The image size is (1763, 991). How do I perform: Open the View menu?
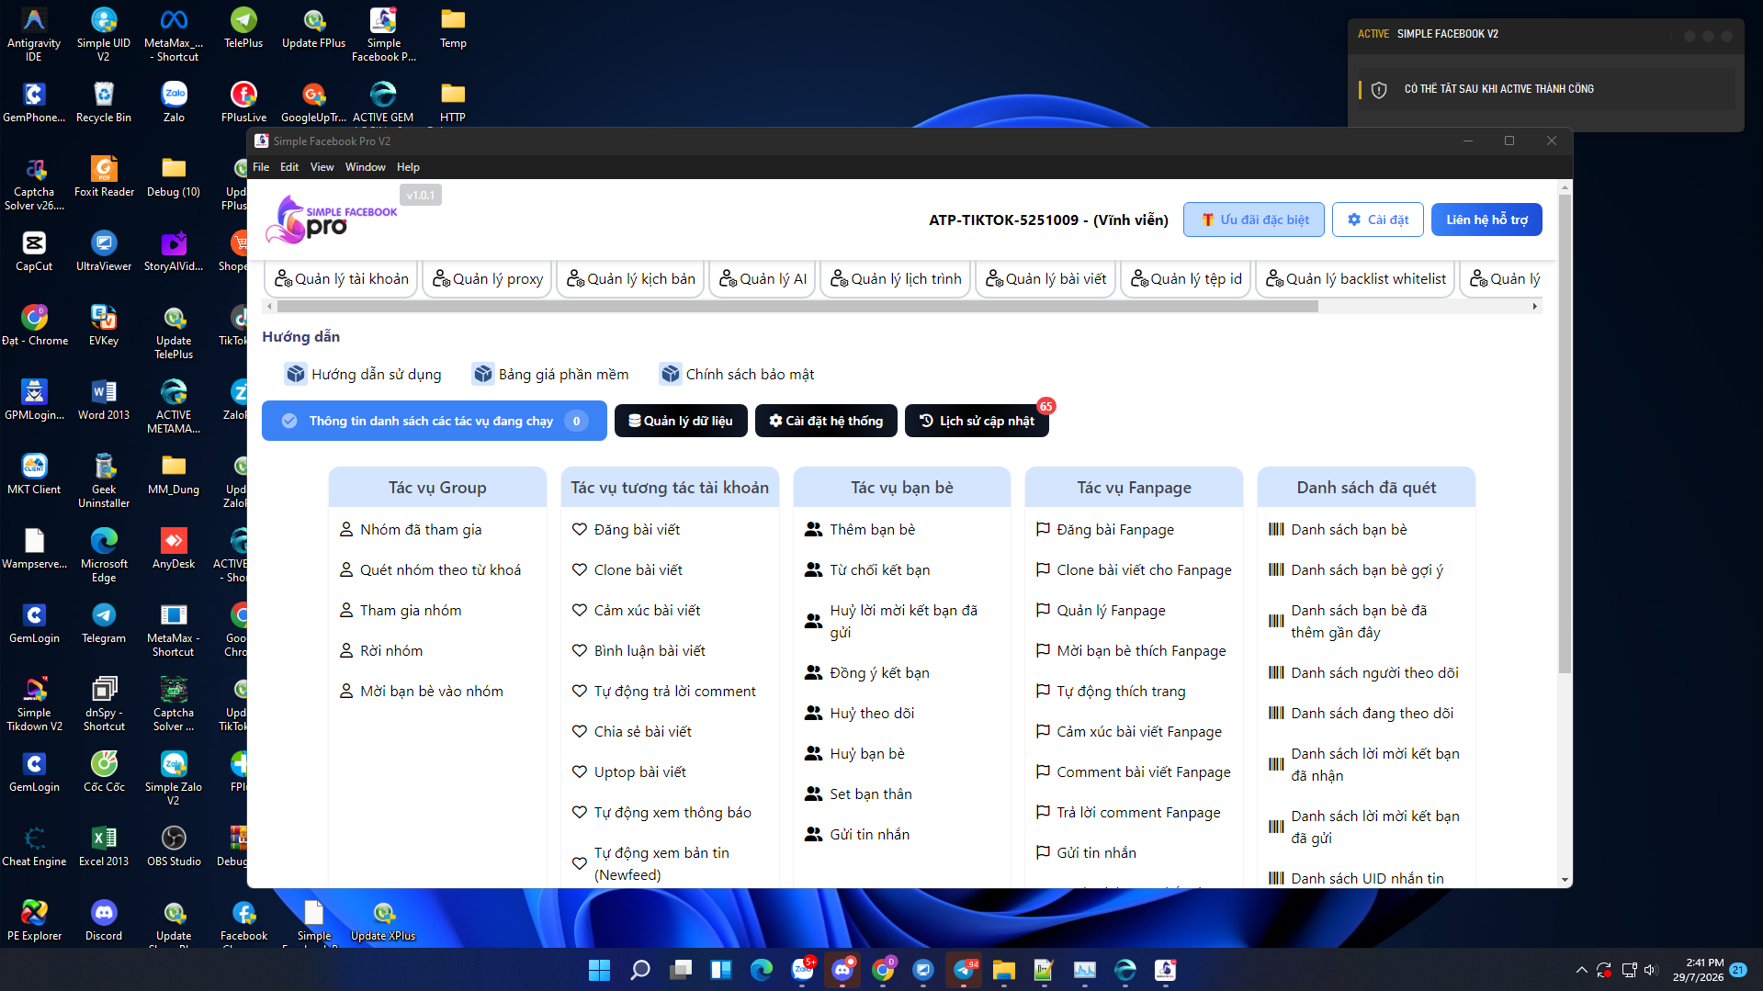322,167
